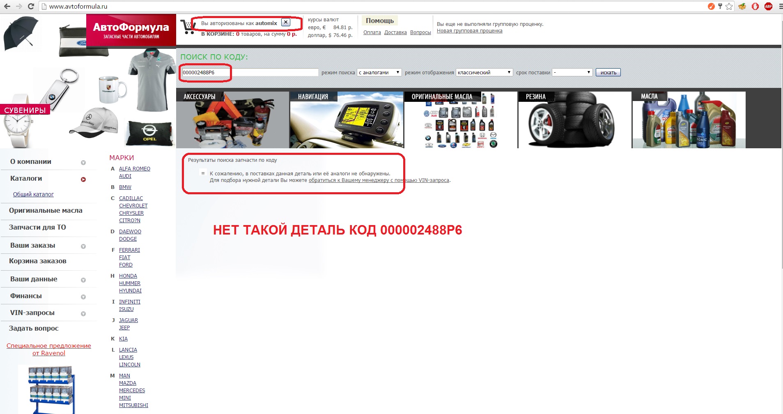Select the FERRARI brand

pos(129,250)
